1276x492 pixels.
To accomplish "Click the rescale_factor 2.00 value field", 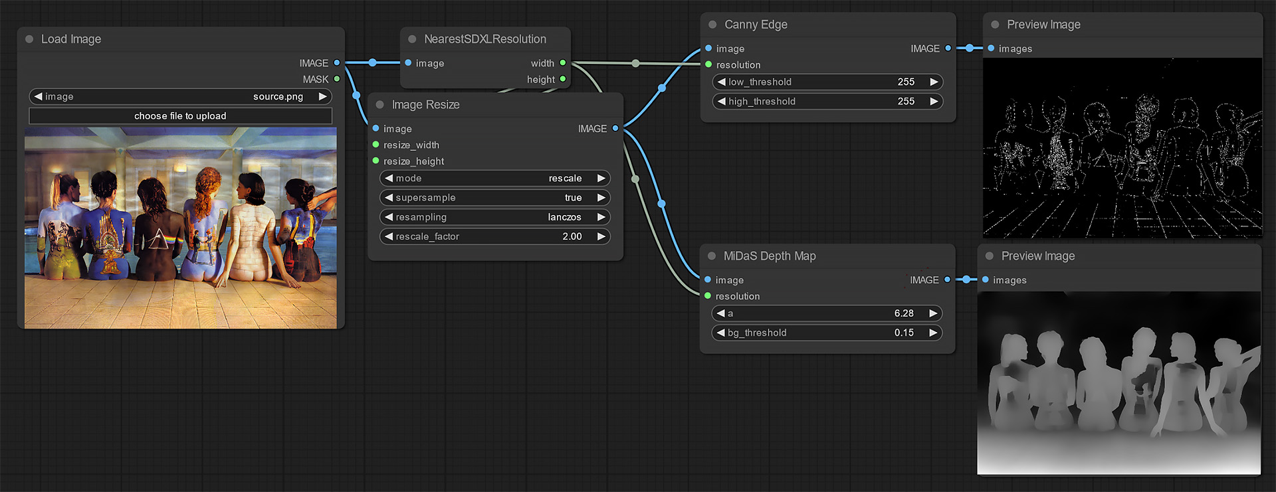I will tap(495, 236).
